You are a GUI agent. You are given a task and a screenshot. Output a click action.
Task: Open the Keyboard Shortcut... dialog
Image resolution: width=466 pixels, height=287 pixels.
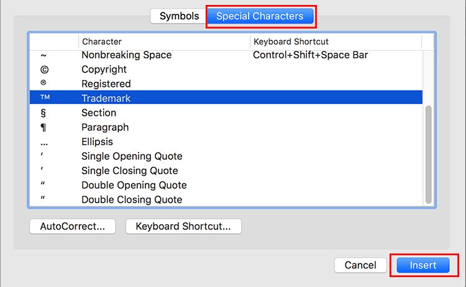coord(183,226)
